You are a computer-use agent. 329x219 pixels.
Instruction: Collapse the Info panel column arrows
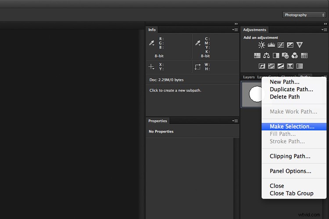pyautogui.click(x=236, y=24)
